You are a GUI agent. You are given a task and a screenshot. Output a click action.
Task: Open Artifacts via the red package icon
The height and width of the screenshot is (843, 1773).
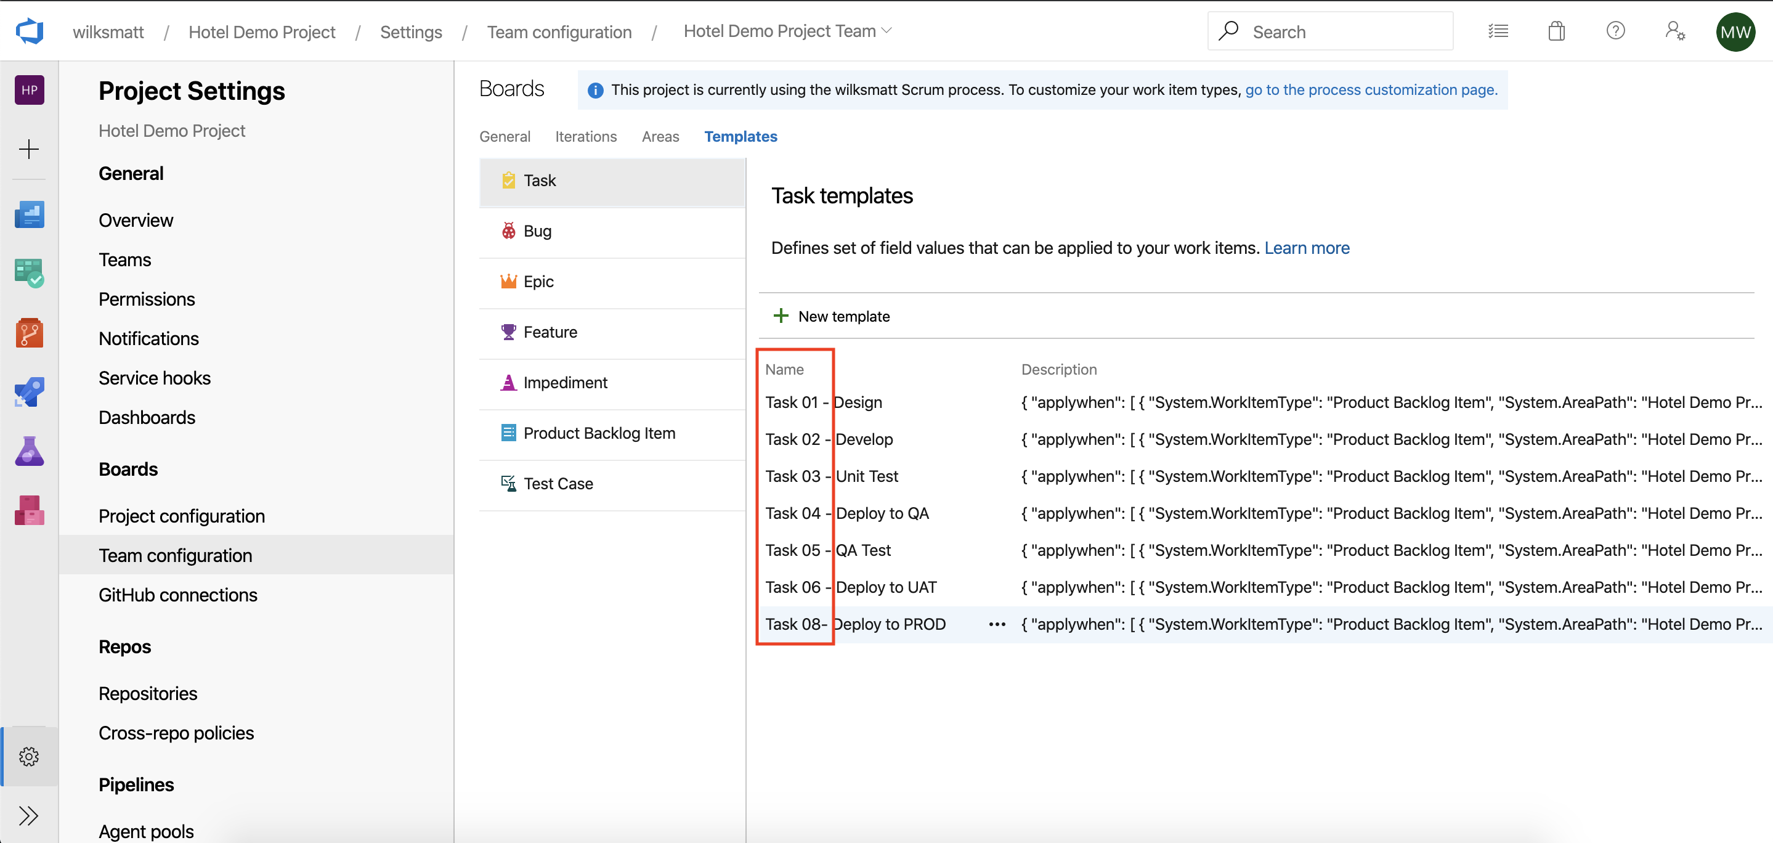click(29, 510)
